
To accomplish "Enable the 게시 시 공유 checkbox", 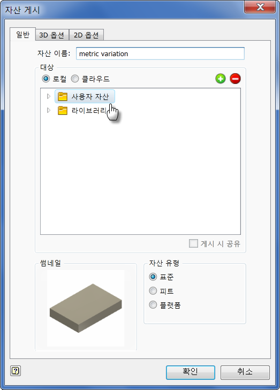I will [193, 243].
